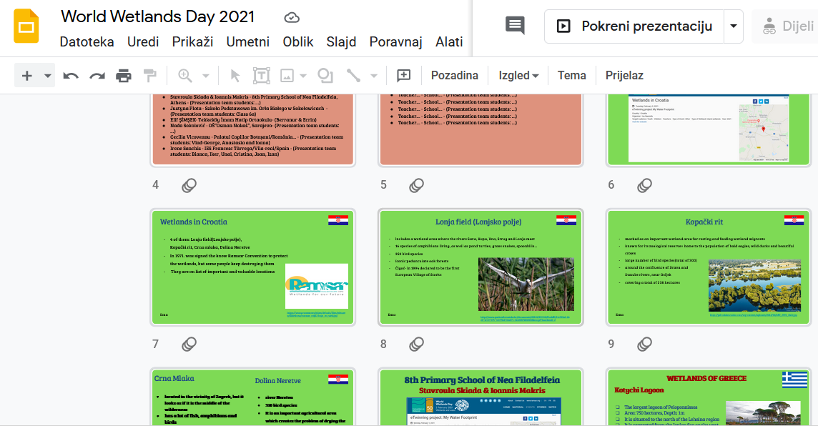Click the add comment toolbar icon
This screenshot has width=818, height=426.
(404, 76)
